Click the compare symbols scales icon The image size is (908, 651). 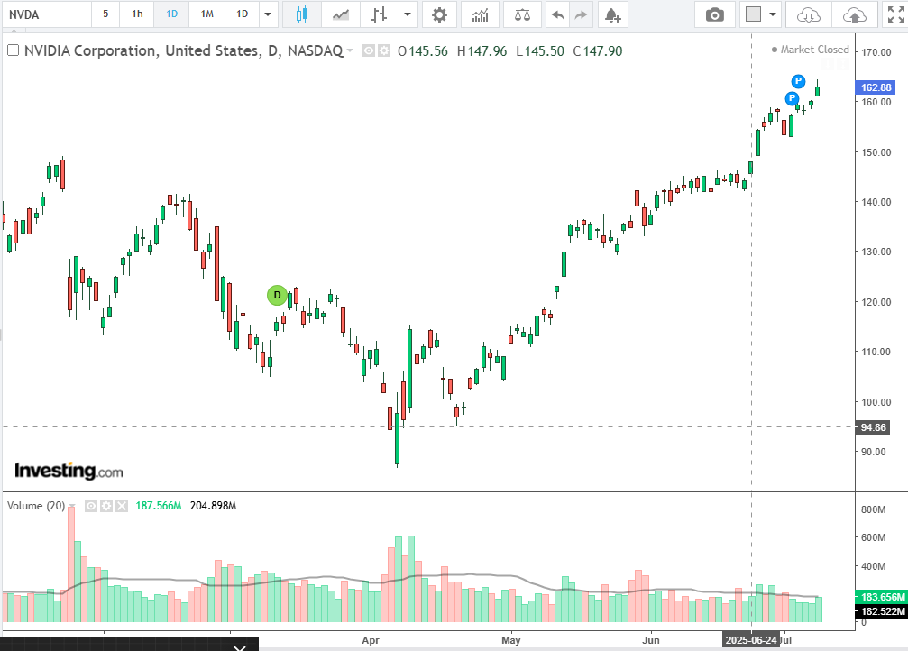pyautogui.click(x=522, y=14)
